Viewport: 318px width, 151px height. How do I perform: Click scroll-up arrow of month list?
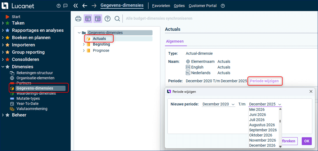[x=280, y=109]
